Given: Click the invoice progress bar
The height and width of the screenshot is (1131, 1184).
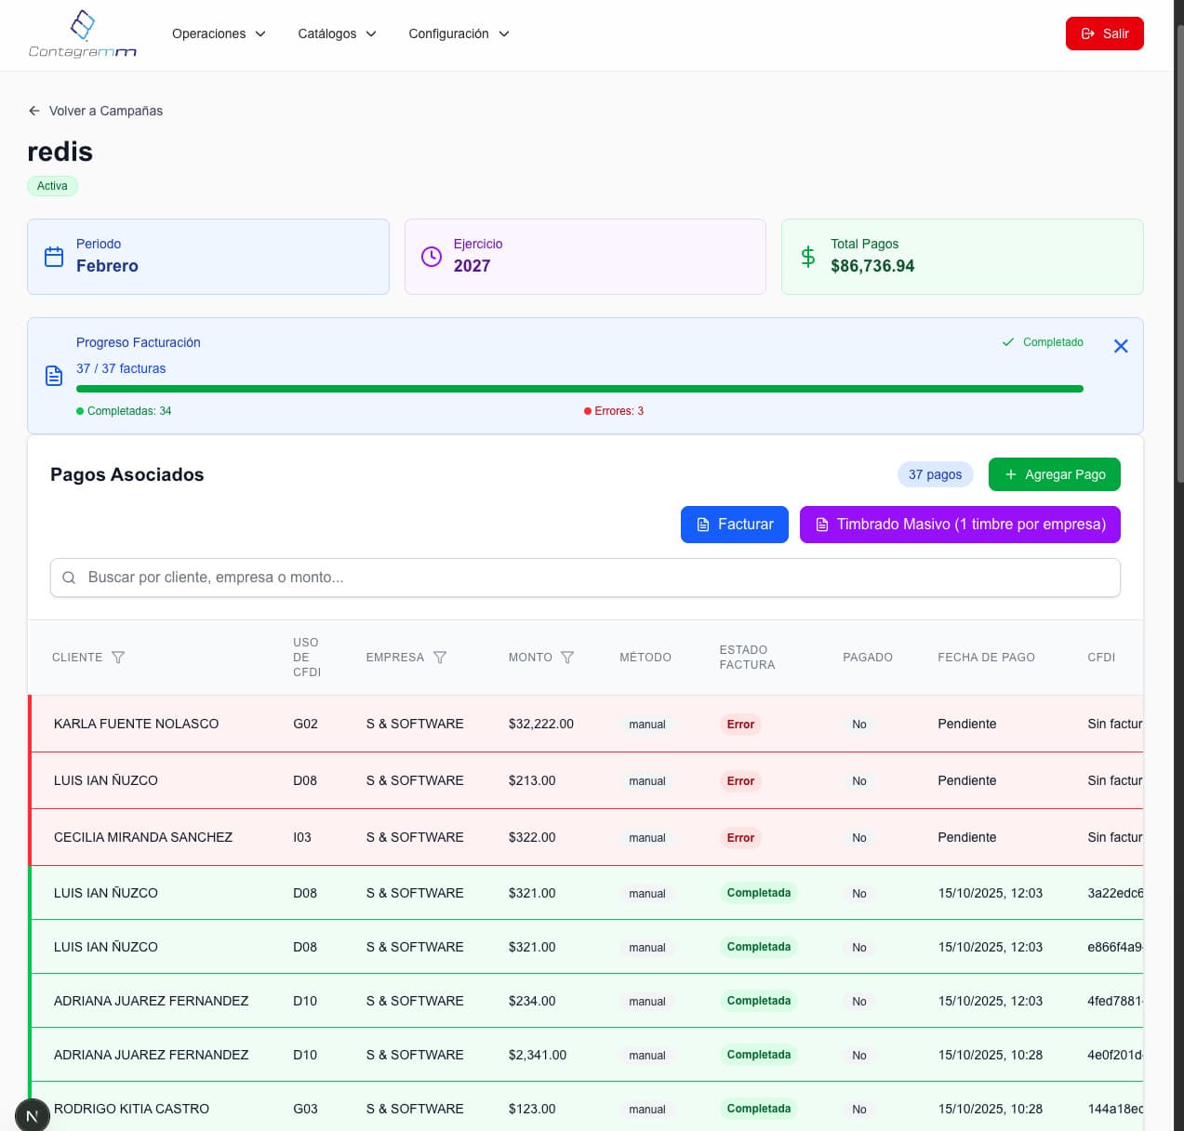Looking at the screenshot, I should [579, 389].
